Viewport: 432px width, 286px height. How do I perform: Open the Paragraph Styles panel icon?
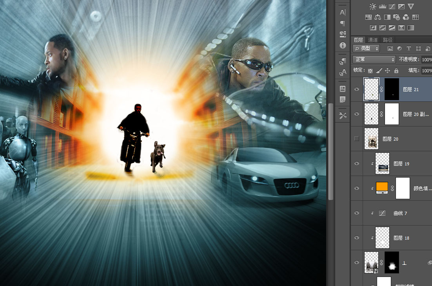tap(343, 61)
